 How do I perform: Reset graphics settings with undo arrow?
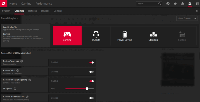[x=197, y=11]
